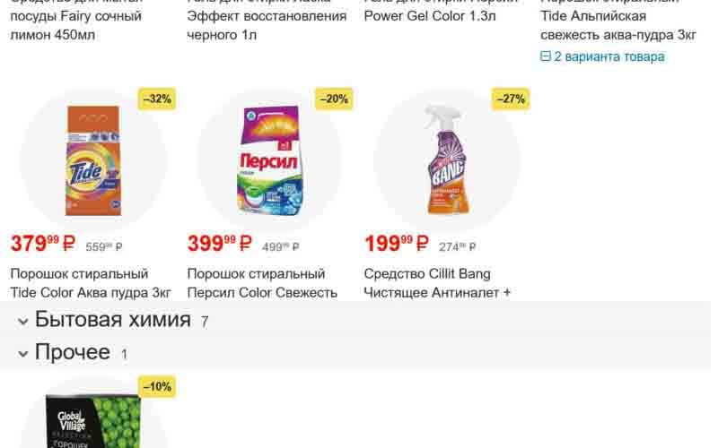The width and height of the screenshot is (718, 448).
Task: Open 'Средство Cillit Bang Чистящее Антиналет' link
Action: coord(437,283)
